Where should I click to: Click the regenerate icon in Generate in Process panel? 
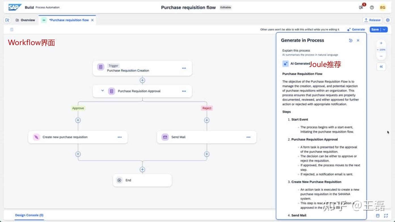point(350,41)
